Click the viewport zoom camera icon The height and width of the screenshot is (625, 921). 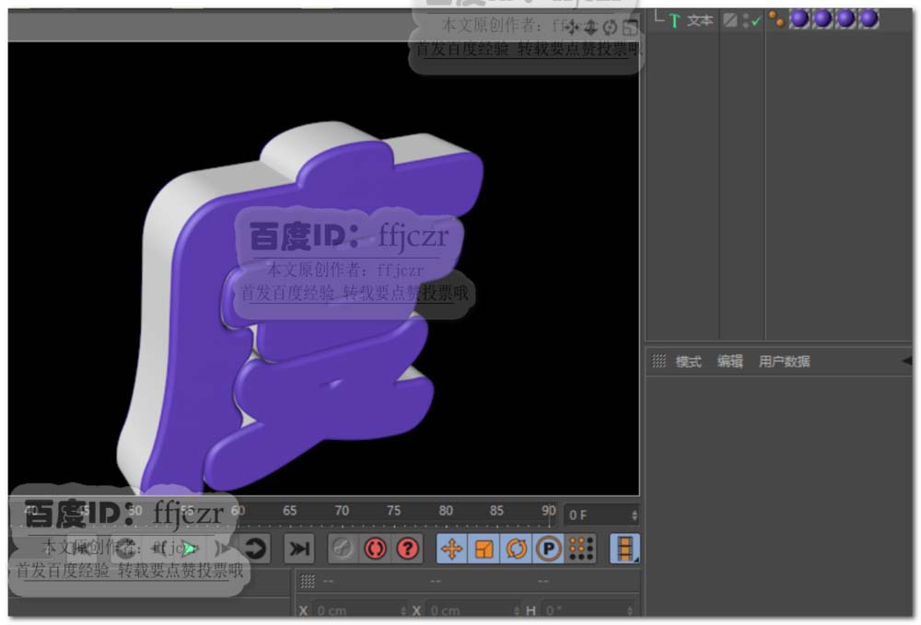pyautogui.click(x=591, y=27)
